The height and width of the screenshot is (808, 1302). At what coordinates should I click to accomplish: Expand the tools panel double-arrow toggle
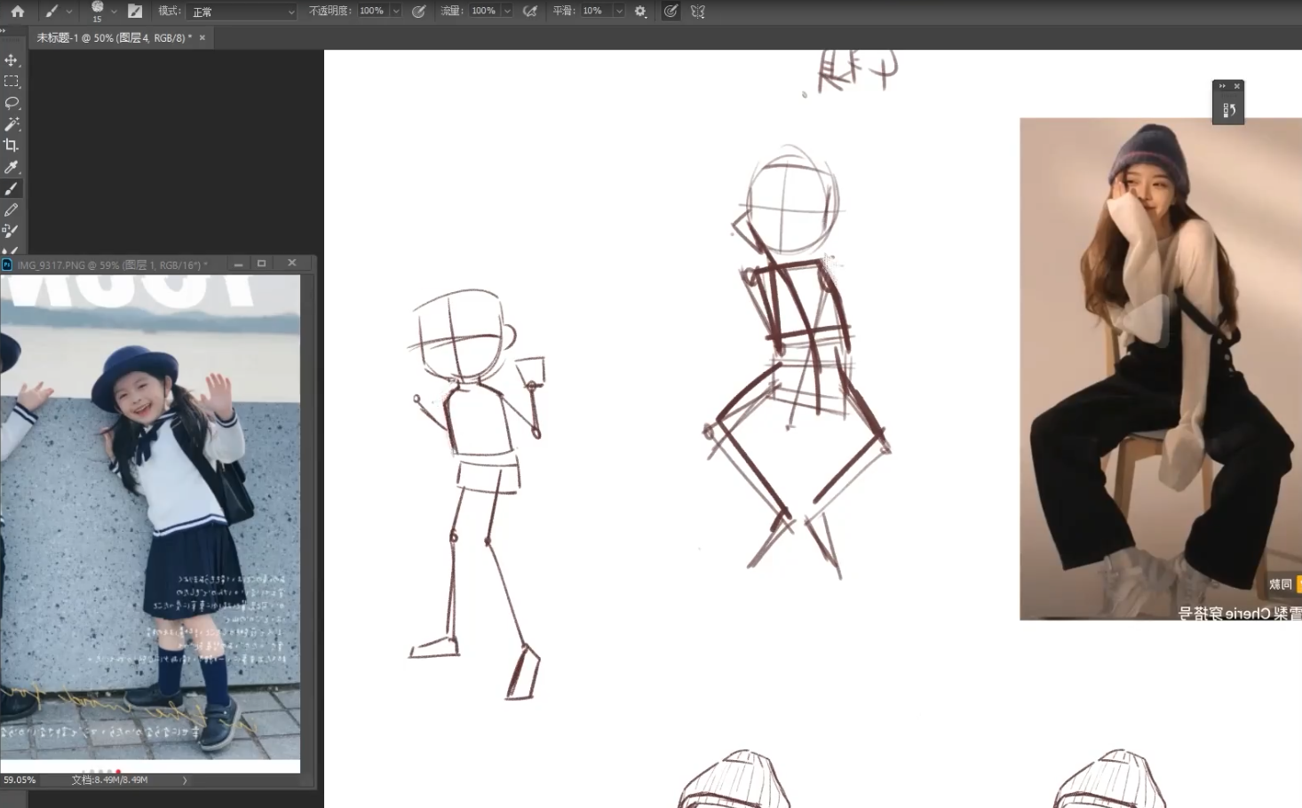4,31
